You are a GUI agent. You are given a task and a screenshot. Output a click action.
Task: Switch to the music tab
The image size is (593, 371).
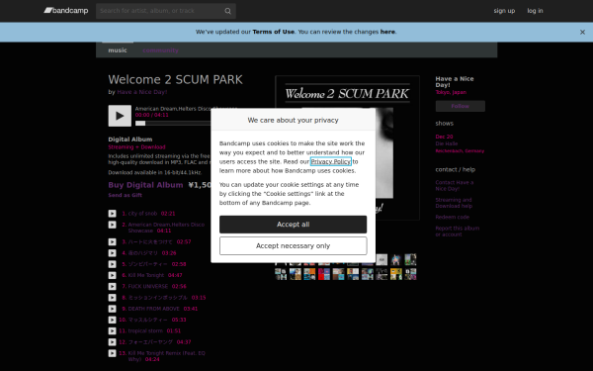pos(118,50)
